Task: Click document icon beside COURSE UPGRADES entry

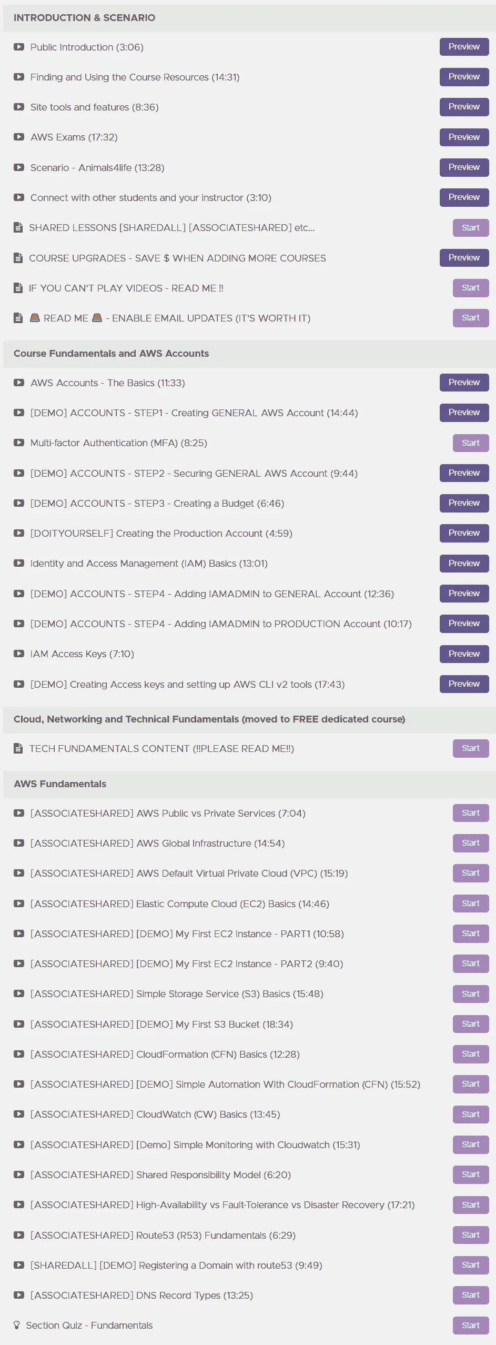Action: tap(18, 258)
